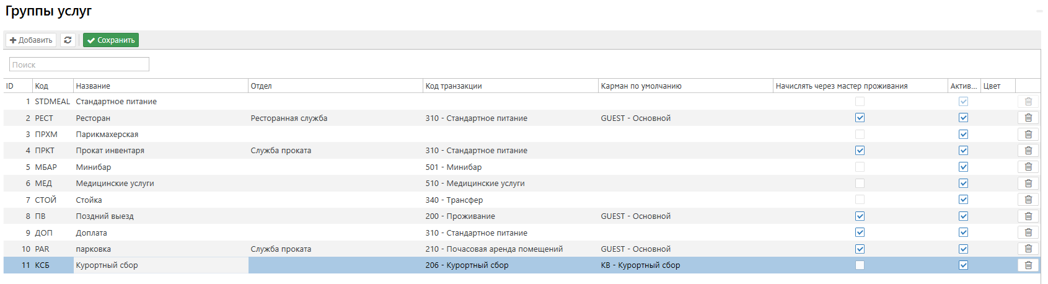
Task: Click trash icon for Парикмахерская row
Action: coord(1028,134)
